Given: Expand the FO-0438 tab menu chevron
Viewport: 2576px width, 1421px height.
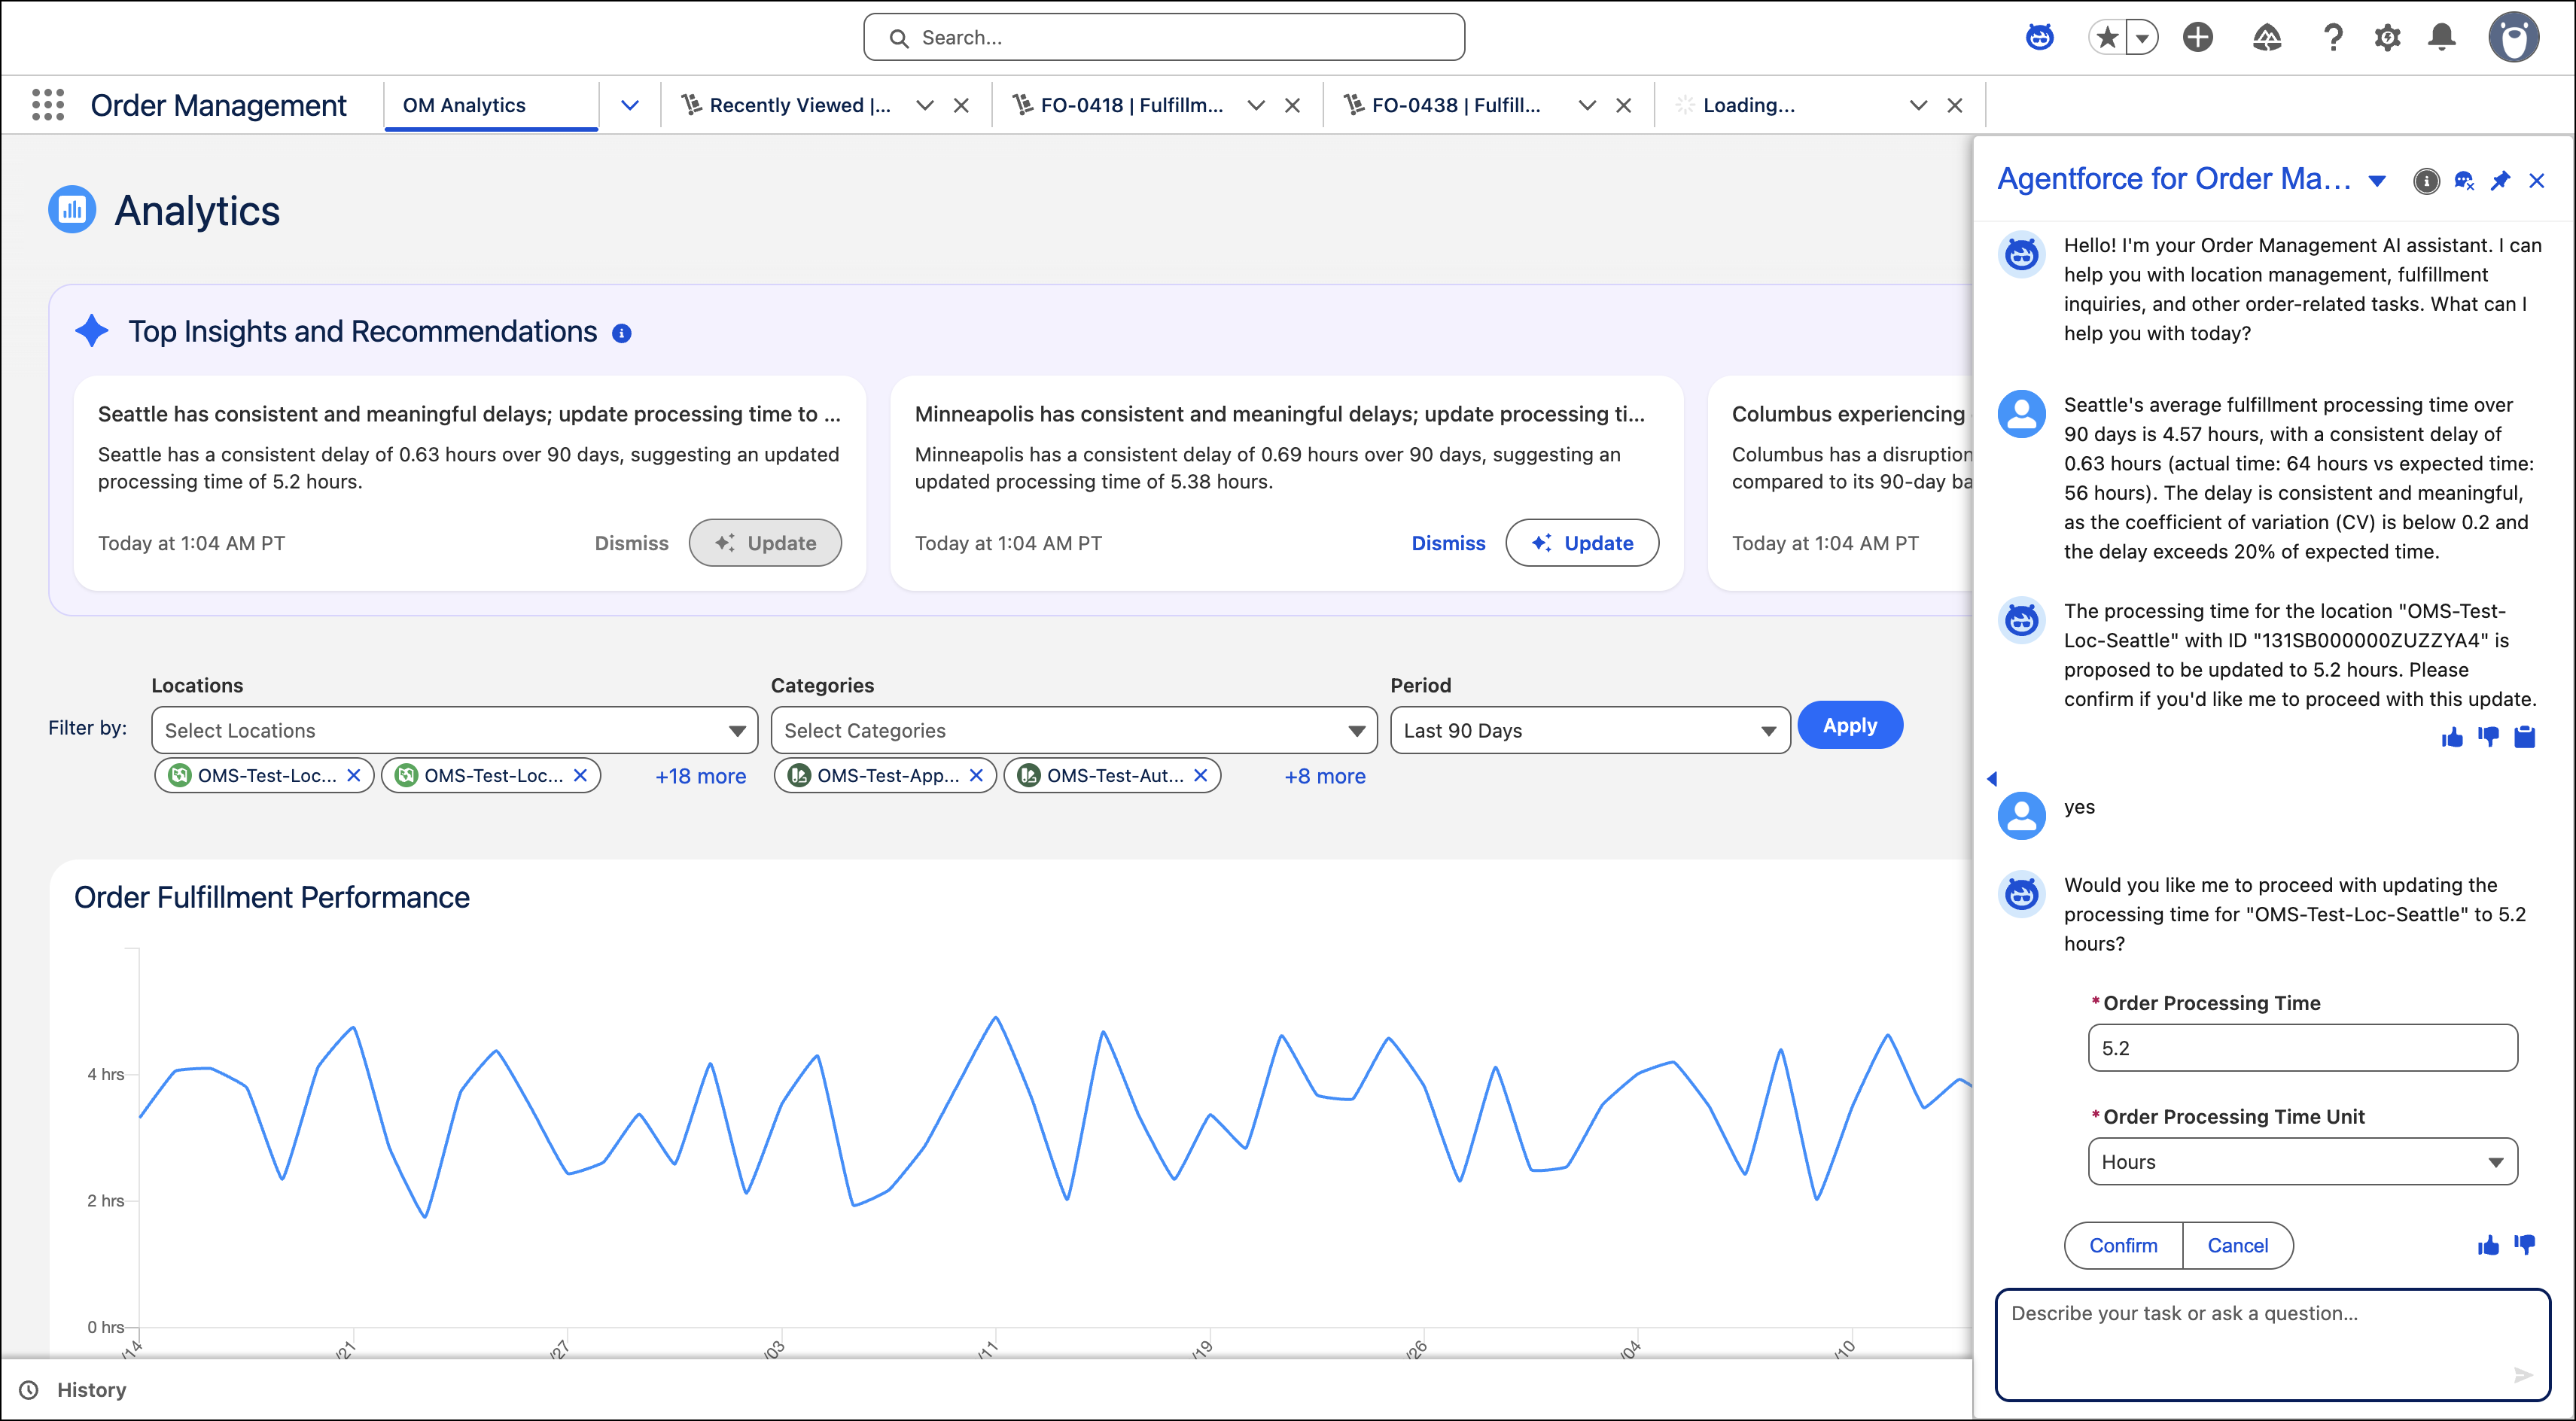Looking at the screenshot, I should 1587,105.
